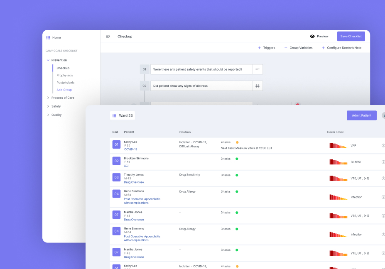Expand the Quality group

coord(48,115)
